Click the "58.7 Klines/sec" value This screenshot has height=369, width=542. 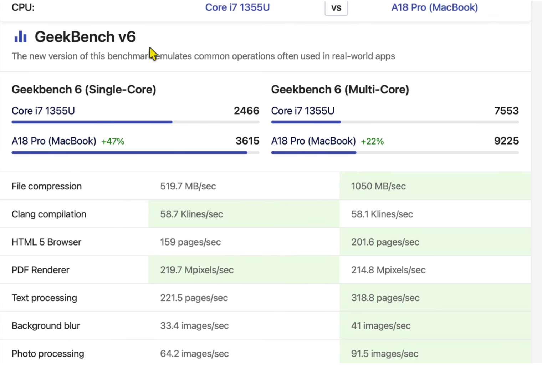[191, 214]
